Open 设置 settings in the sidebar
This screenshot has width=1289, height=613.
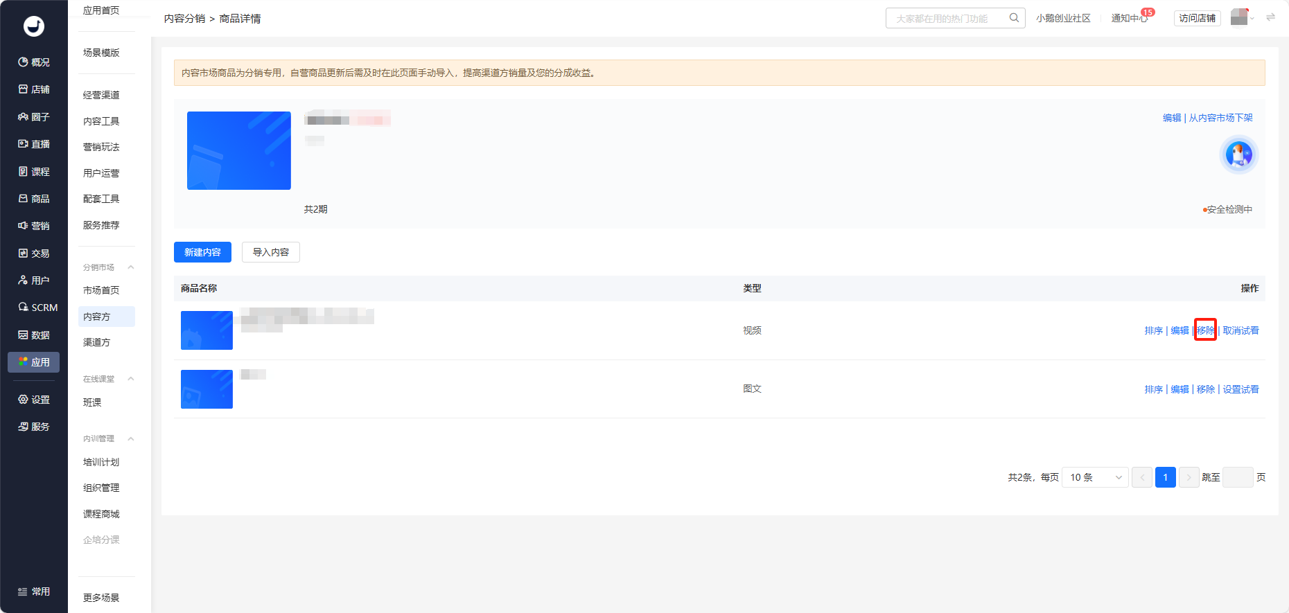pyautogui.click(x=34, y=400)
